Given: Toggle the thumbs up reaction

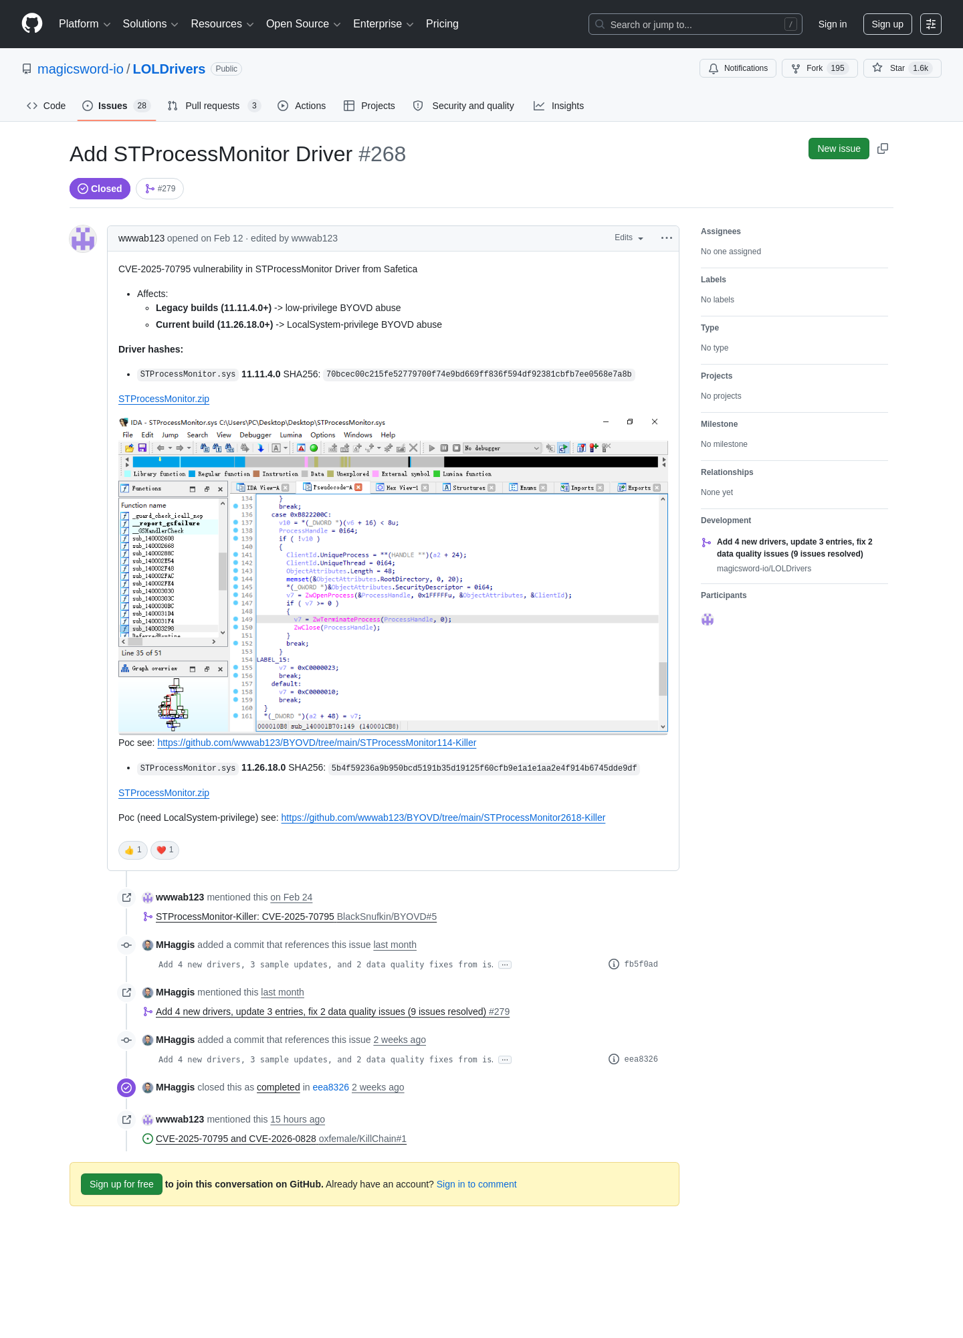Looking at the screenshot, I should click(x=133, y=850).
